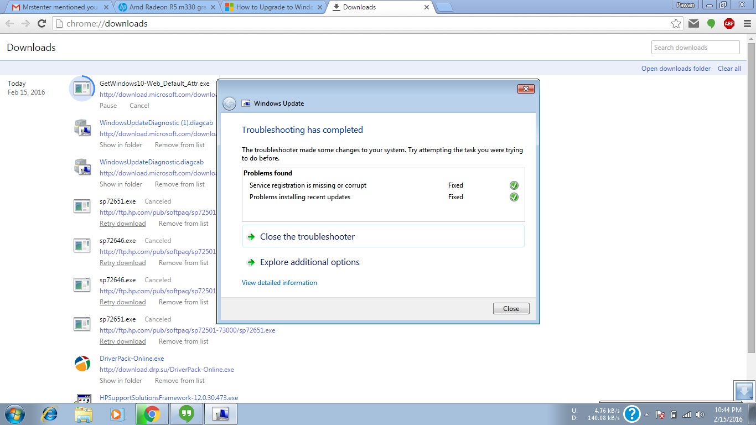The height and width of the screenshot is (425, 756).
Task: Choose Close the troubleshooter option
Action: [x=383, y=236]
